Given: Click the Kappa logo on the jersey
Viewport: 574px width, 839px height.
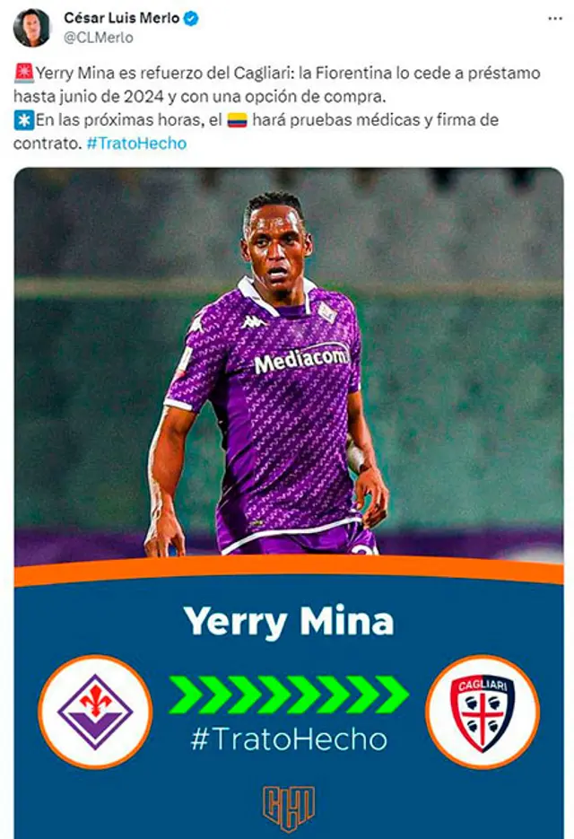Looking at the screenshot, I should click(255, 321).
